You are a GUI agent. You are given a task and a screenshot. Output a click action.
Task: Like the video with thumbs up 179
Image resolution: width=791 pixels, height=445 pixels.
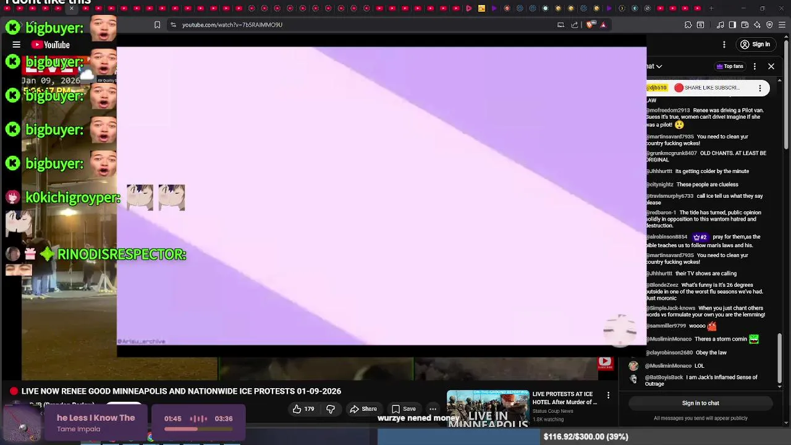303,409
